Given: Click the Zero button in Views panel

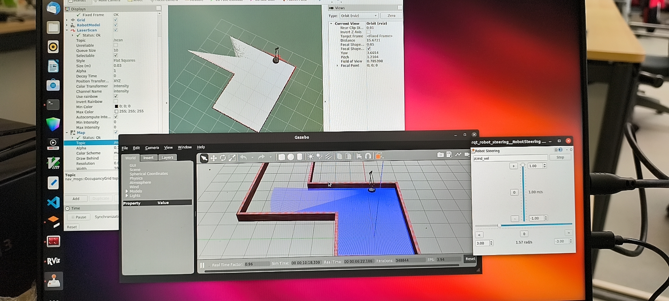Looking at the screenshot, I should 391,16.
